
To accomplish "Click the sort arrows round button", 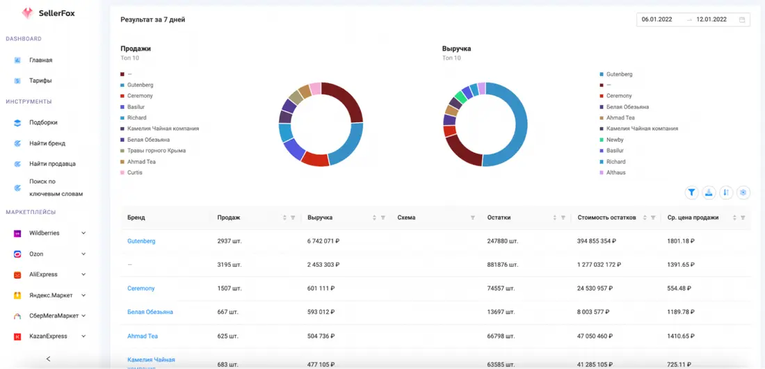I will [x=726, y=192].
